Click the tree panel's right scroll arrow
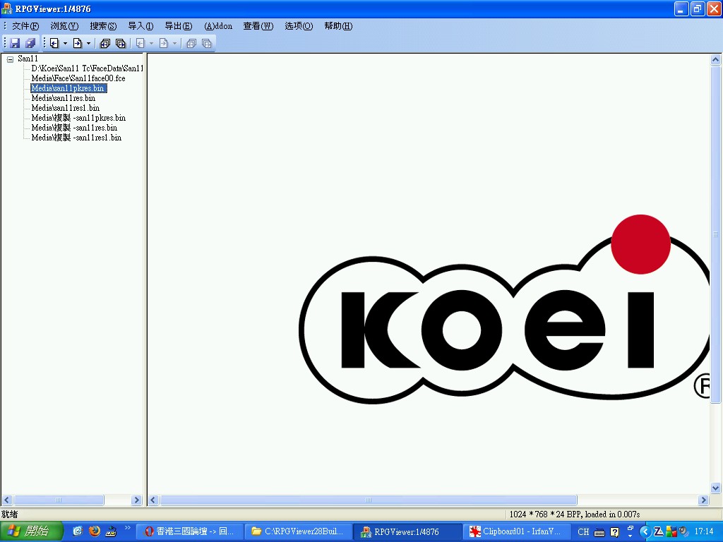 click(136, 500)
